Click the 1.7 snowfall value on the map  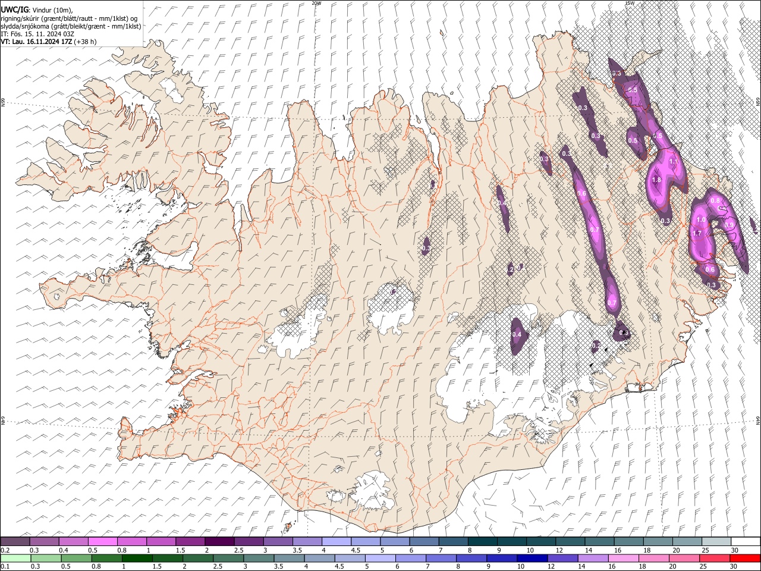[697, 233]
